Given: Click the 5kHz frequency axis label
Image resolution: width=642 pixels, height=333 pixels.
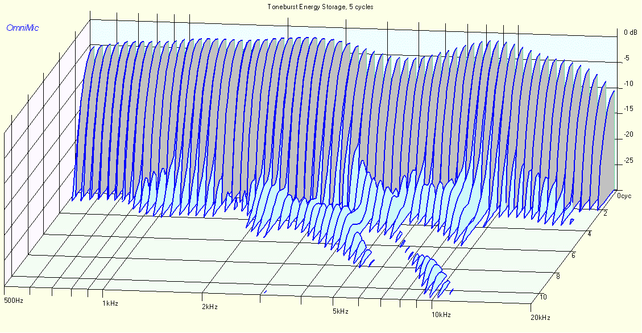Looking at the screenshot, I should pyautogui.click(x=340, y=311).
